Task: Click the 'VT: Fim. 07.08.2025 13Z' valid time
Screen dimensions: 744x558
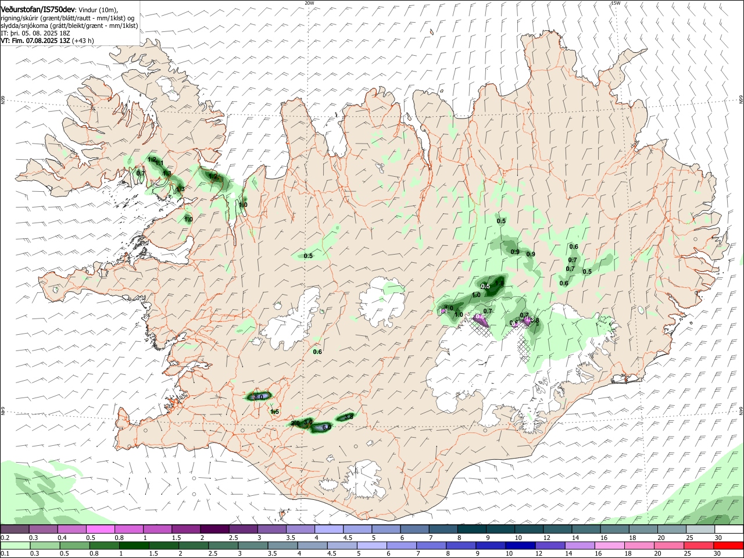Action: tap(35, 41)
